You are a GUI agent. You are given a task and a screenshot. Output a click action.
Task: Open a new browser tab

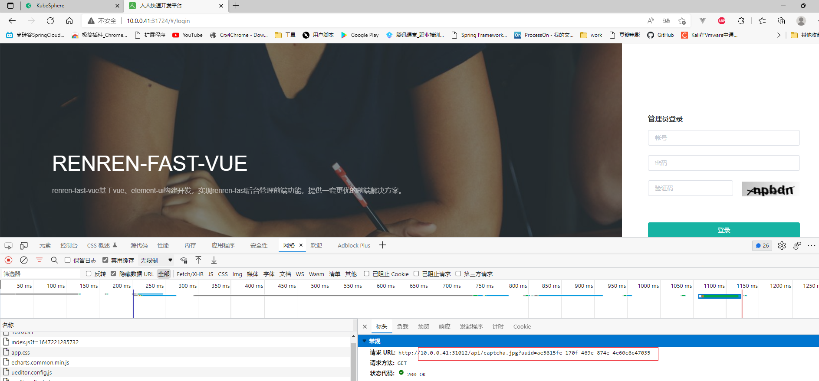(236, 6)
